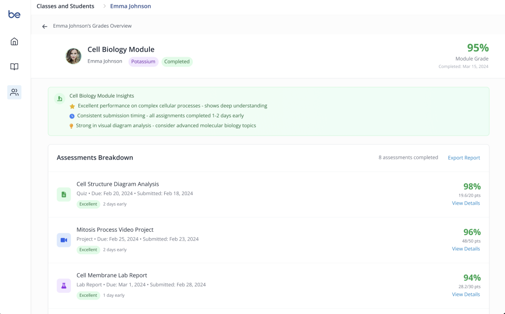Click the flask icon for Cell Membrane Lab
This screenshot has width=505, height=314.
(x=64, y=286)
